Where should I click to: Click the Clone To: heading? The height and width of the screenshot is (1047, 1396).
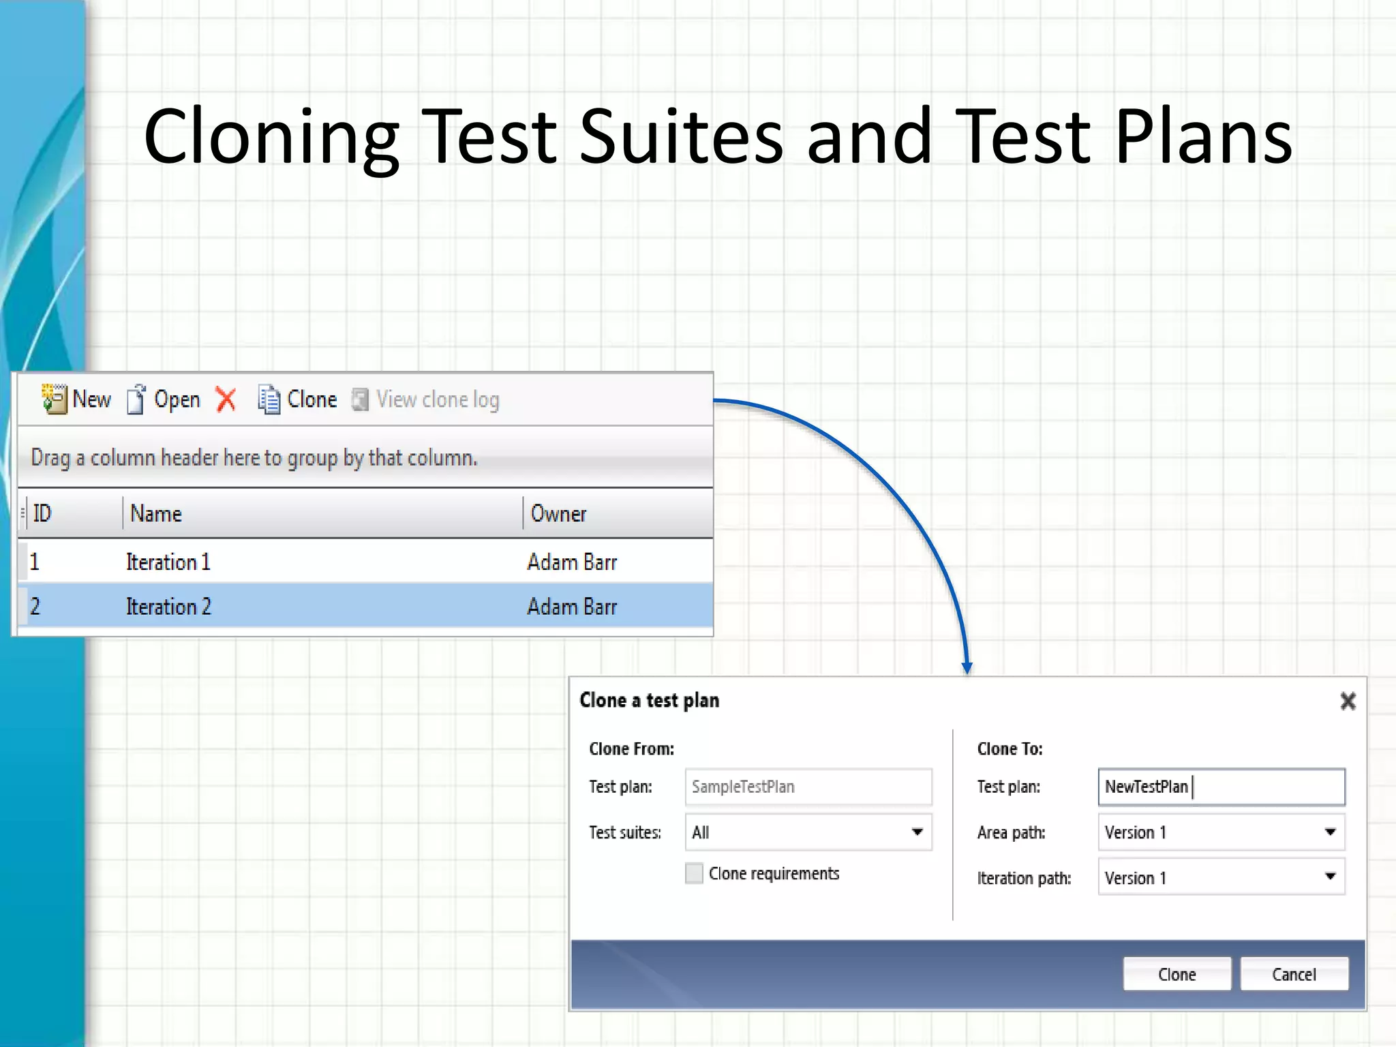point(1010,748)
